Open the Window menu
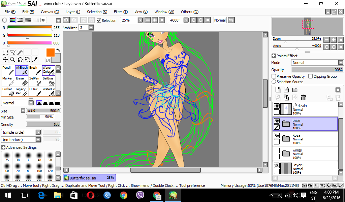This screenshot has height=202, width=345. (x=164, y=12)
